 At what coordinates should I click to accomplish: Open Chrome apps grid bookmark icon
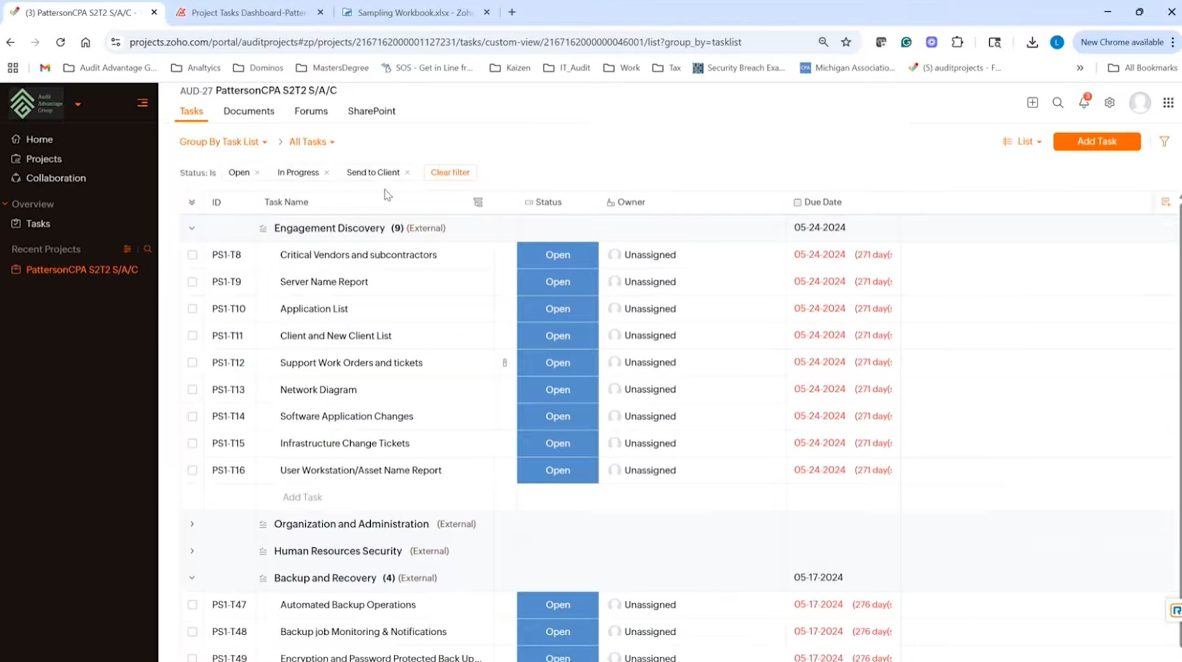click(13, 68)
